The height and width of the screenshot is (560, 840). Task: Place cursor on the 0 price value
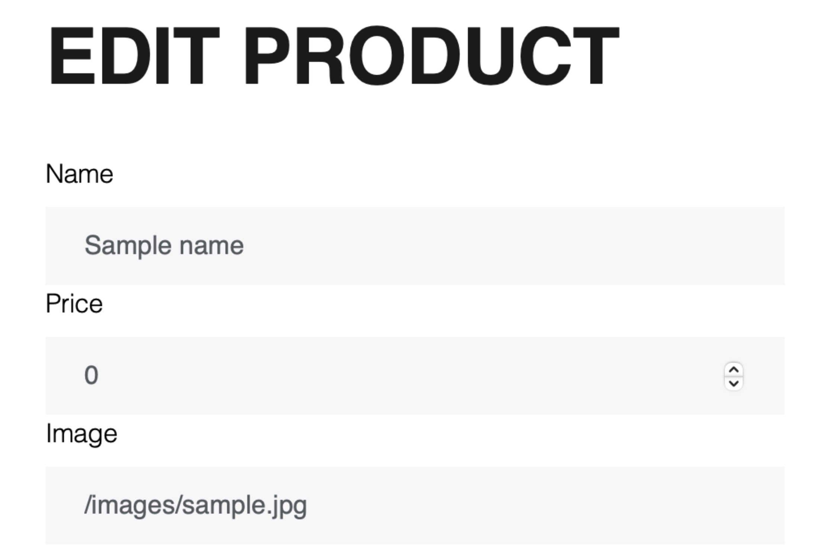(x=91, y=375)
